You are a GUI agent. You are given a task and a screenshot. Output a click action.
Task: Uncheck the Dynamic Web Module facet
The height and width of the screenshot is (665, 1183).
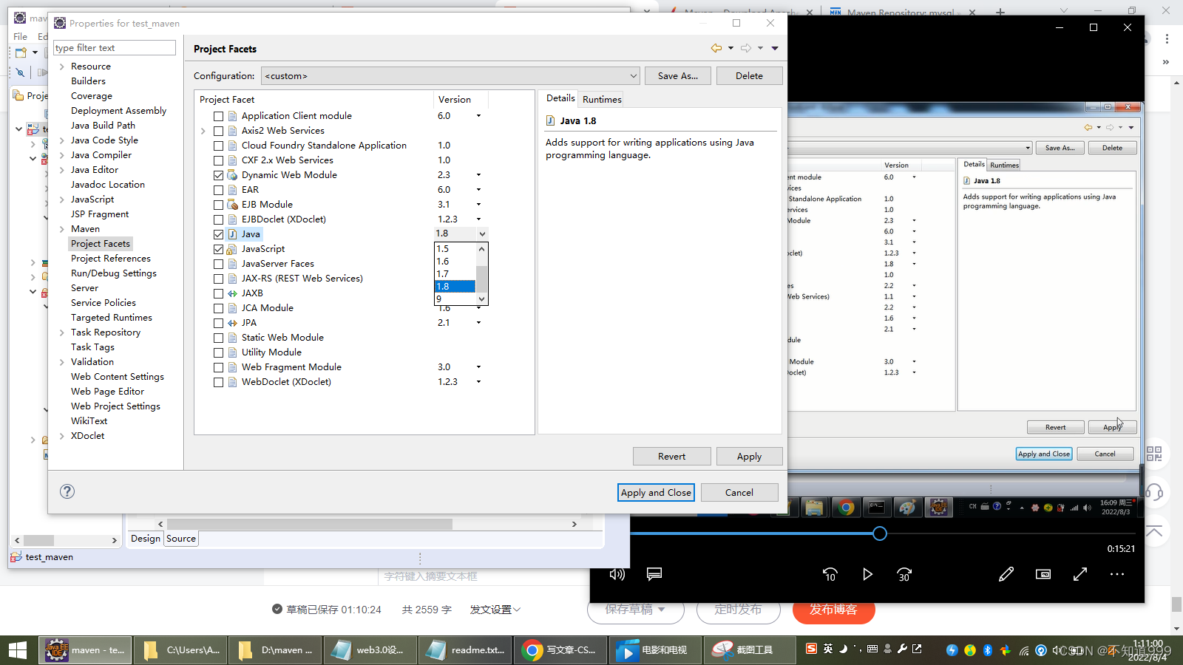(218, 175)
